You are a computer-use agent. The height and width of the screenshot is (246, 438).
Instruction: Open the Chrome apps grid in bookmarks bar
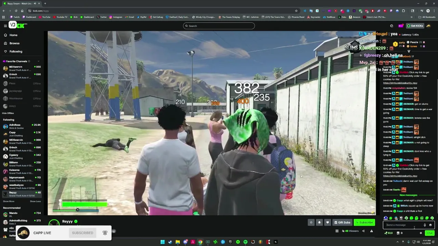3,17
